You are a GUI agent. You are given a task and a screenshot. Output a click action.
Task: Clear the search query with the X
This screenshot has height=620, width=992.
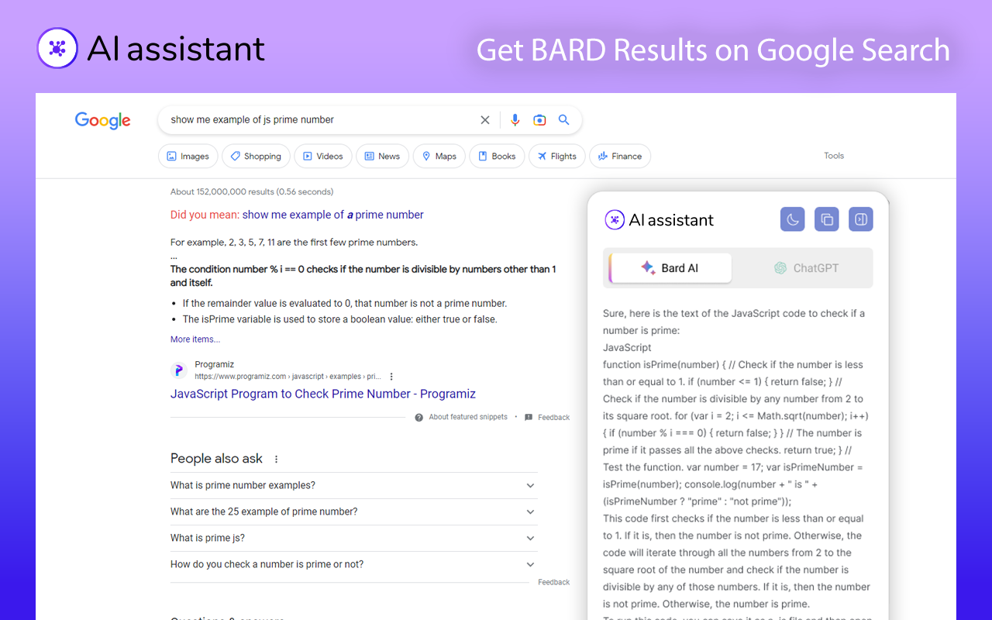pyautogui.click(x=485, y=119)
